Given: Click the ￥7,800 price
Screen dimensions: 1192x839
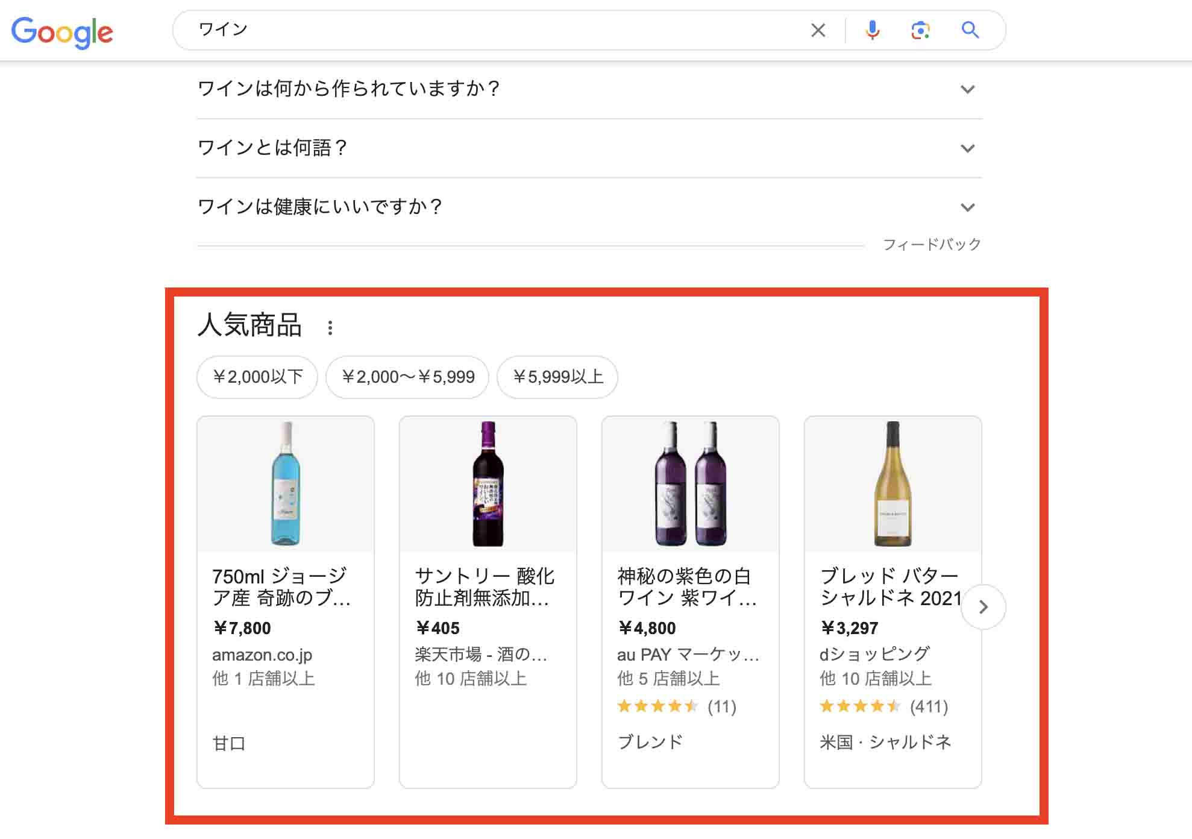Looking at the screenshot, I should coord(242,628).
